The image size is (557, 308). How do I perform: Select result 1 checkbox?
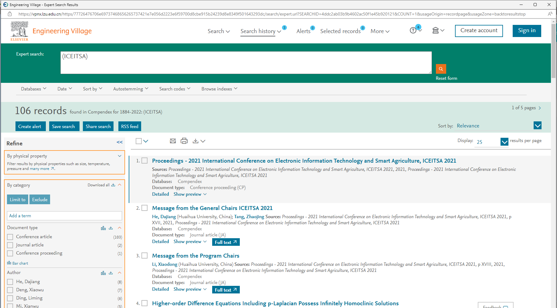[x=145, y=161]
